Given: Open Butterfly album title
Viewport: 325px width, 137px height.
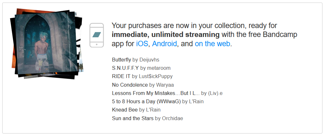Looking at the screenshot, I should (x=121, y=60).
